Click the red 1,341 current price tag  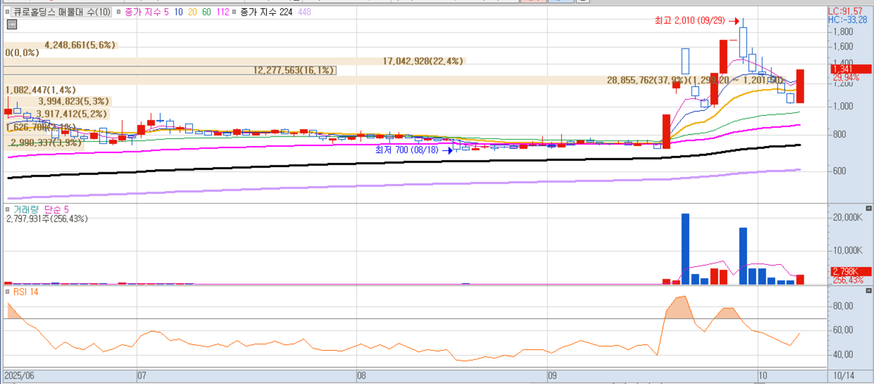point(851,69)
